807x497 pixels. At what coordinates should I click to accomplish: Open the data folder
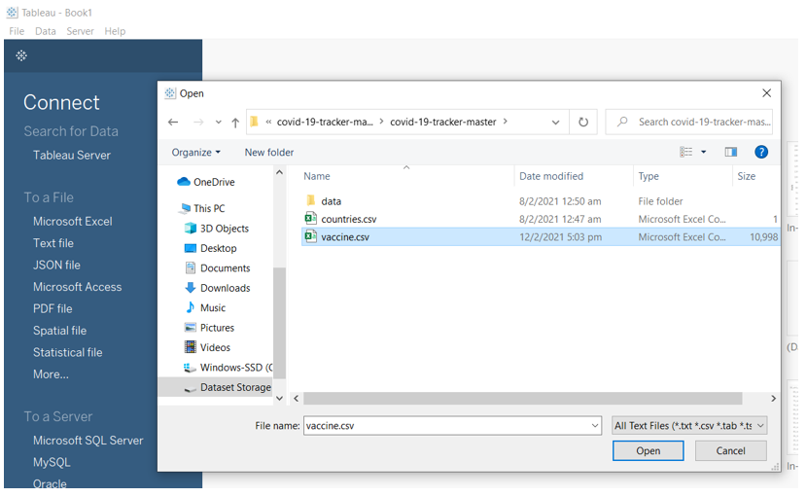pos(331,201)
